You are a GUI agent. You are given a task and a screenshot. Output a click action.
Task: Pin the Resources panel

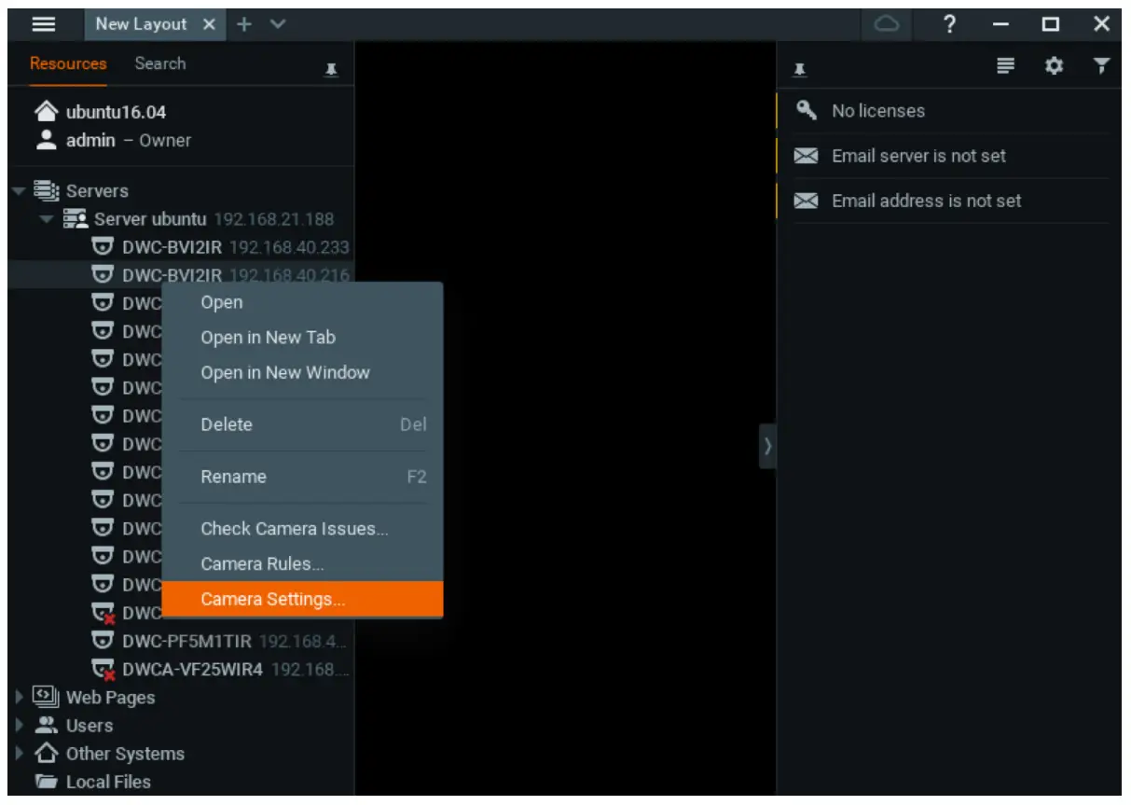pyautogui.click(x=331, y=70)
